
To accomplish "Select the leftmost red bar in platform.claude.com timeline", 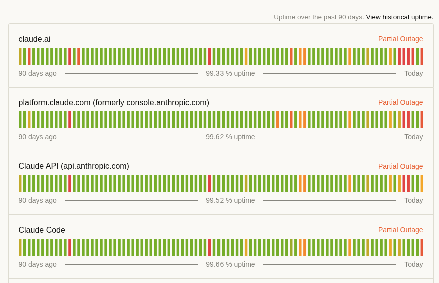I will [70, 120].
